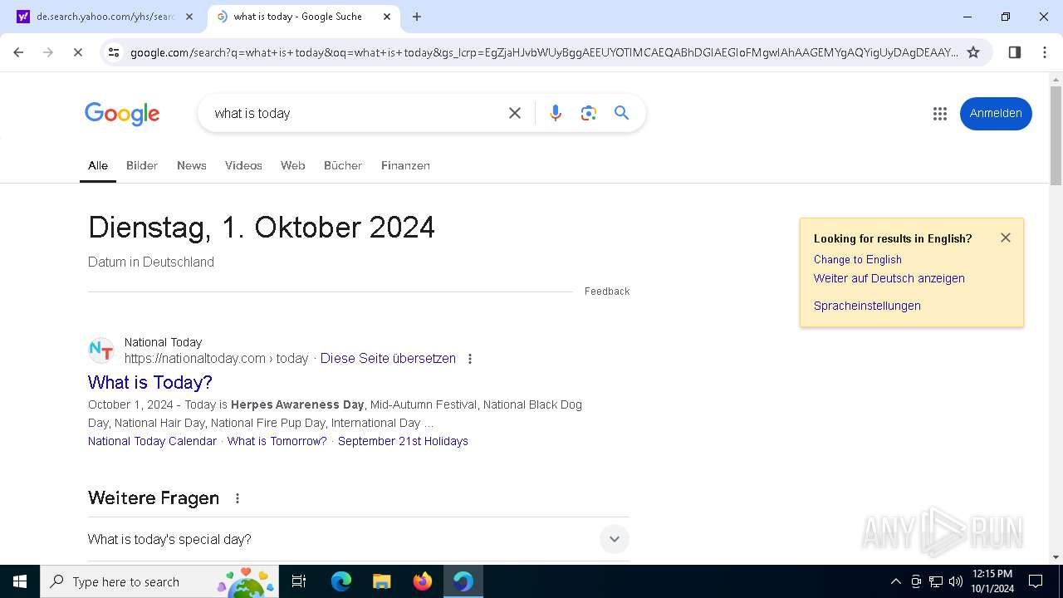Open volume control in tray

click(x=956, y=581)
